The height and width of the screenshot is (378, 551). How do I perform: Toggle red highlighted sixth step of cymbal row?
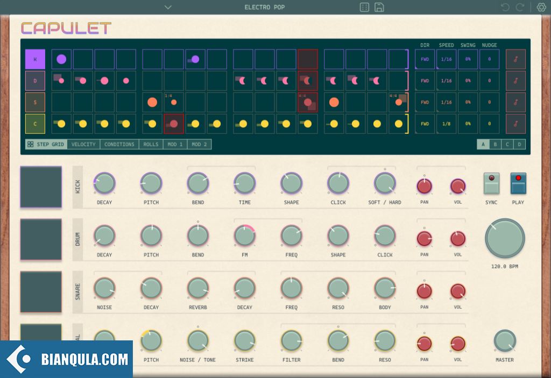(174, 124)
